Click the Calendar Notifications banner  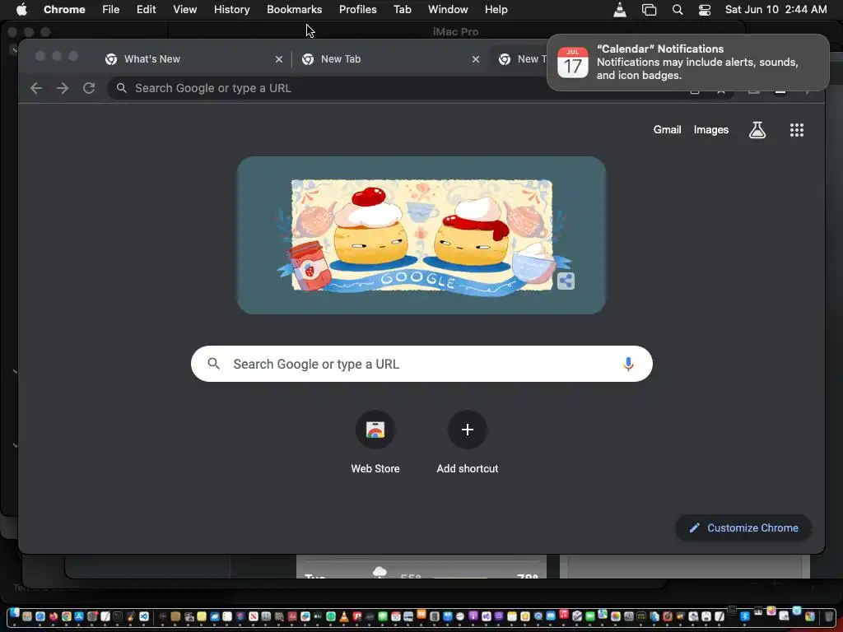[x=687, y=63]
